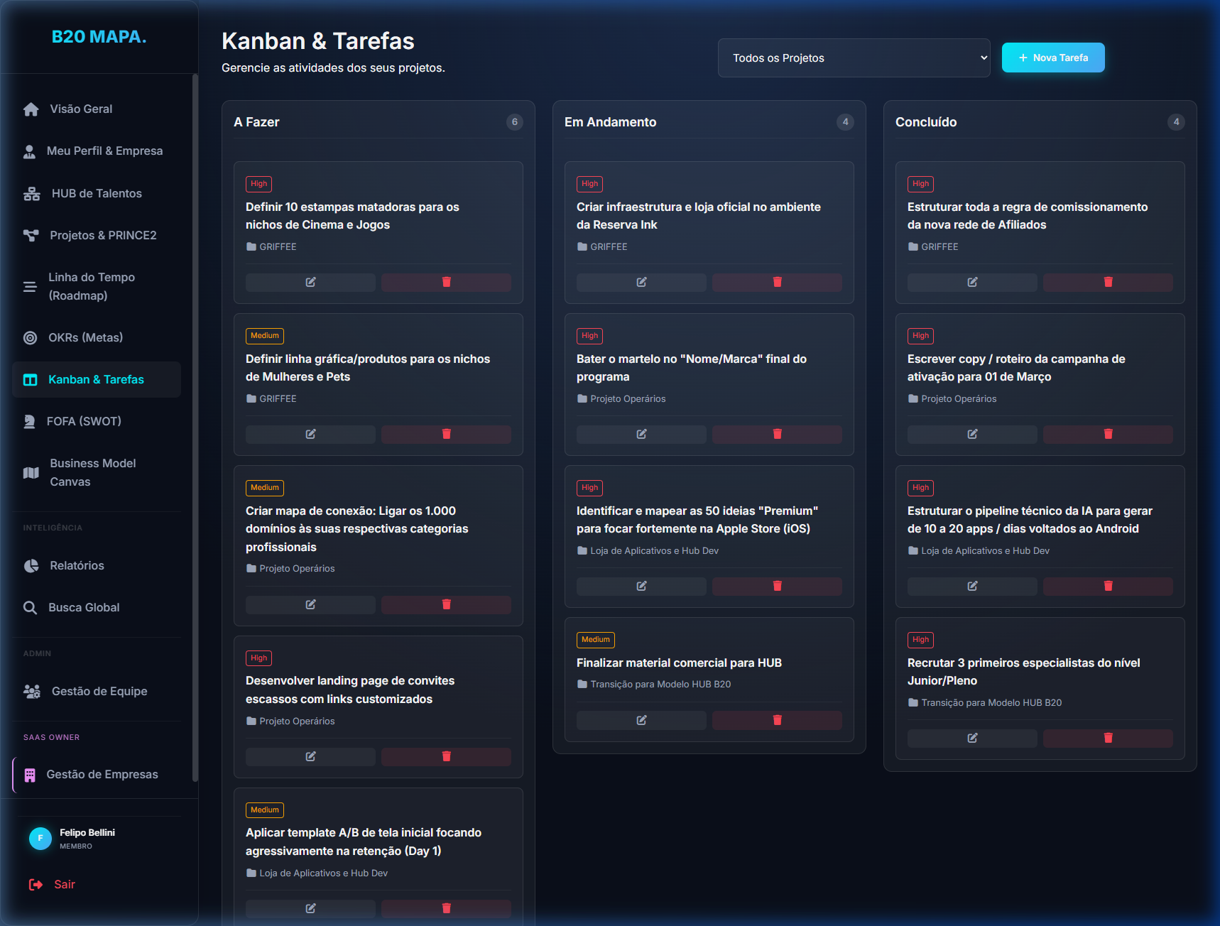Delete 'Finalizar material comercial para HUB' task
Screen dimensions: 1220x926
777,720
